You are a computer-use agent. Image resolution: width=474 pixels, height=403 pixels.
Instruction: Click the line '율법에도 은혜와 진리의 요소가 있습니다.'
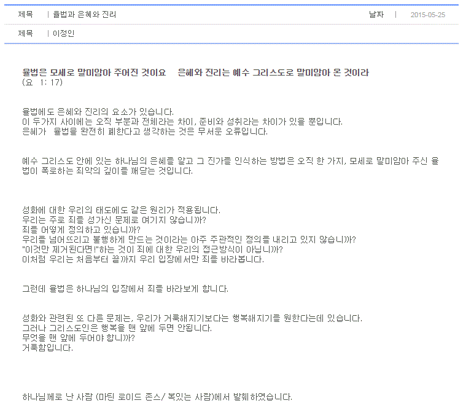click(98, 112)
